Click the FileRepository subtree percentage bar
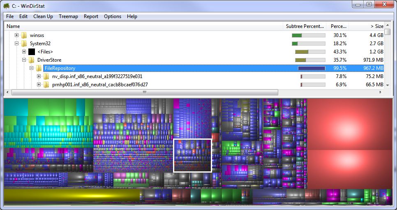The width and height of the screenshot is (397, 210). pyautogui.click(x=312, y=68)
